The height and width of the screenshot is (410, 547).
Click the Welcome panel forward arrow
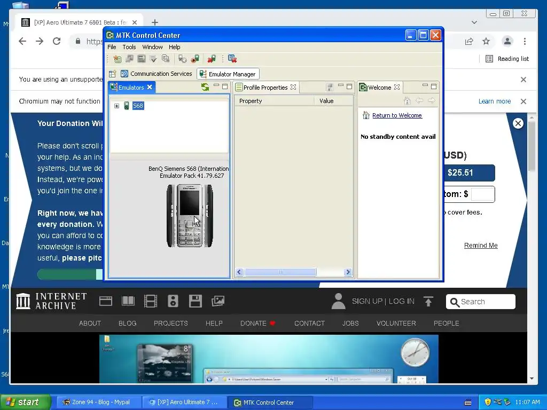pos(432,101)
